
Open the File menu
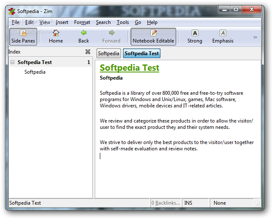click(x=16, y=22)
